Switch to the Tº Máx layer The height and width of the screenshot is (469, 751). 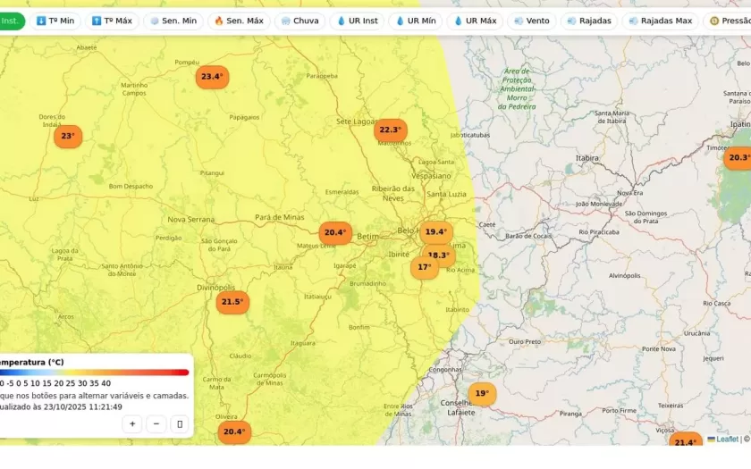(112, 21)
